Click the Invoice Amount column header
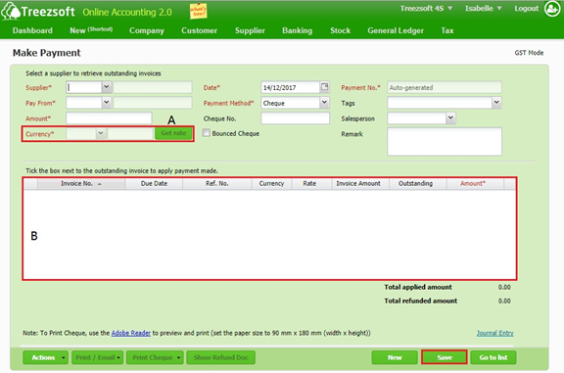Viewport: 564px width, 373px height. click(x=360, y=184)
